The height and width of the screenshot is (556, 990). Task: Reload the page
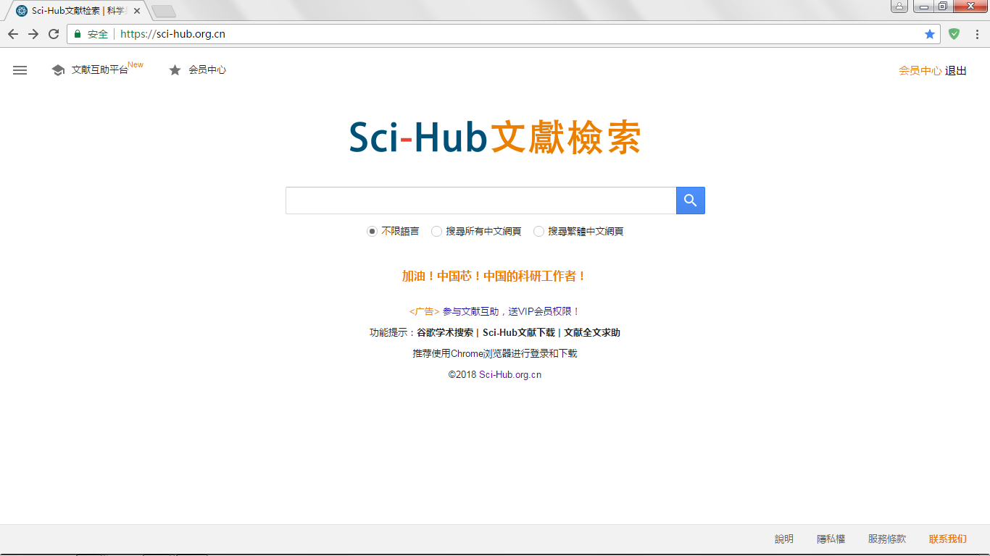click(54, 33)
